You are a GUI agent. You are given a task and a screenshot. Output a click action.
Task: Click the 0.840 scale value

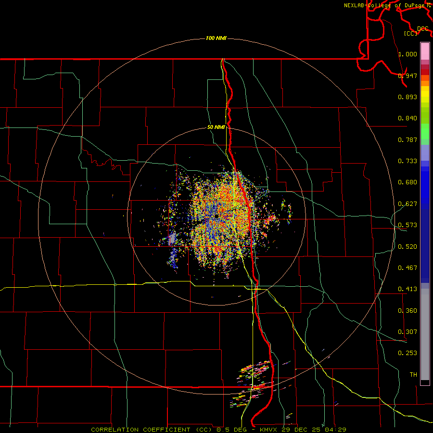[408, 118]
